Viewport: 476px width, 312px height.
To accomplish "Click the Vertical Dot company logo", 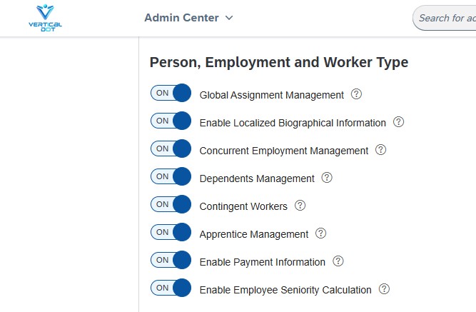I will pyautogui.click(x=45, y=18).
